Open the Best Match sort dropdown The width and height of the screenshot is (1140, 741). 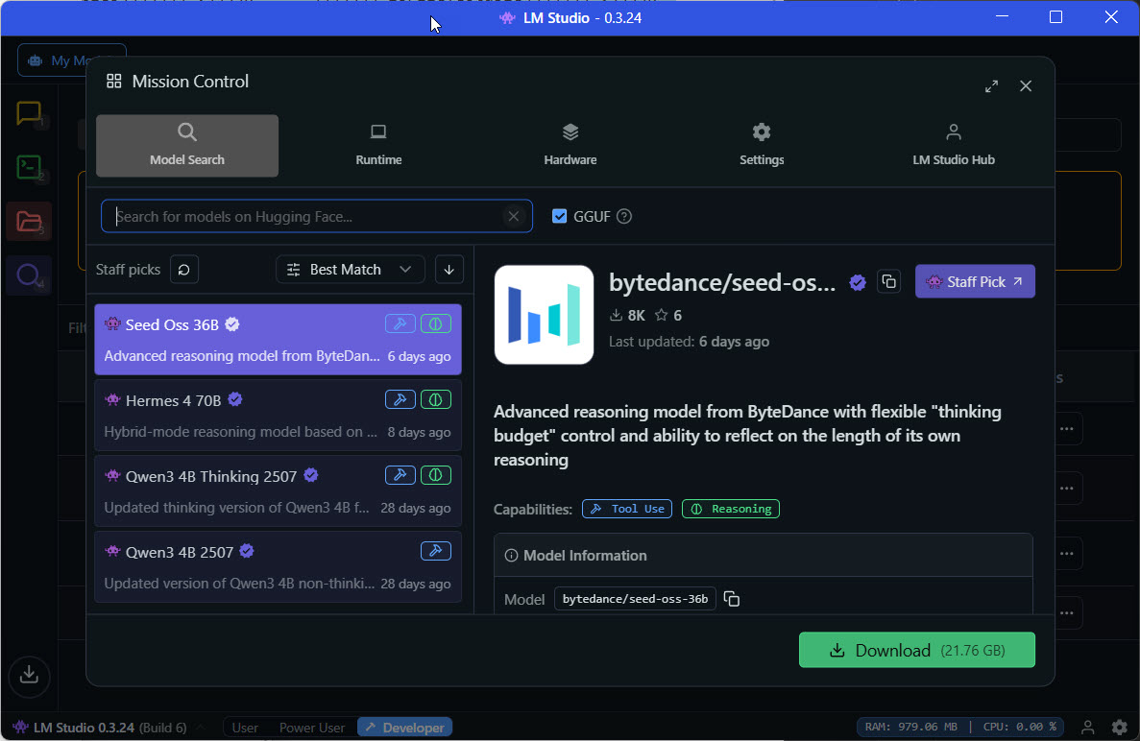[x=350, y=270]
